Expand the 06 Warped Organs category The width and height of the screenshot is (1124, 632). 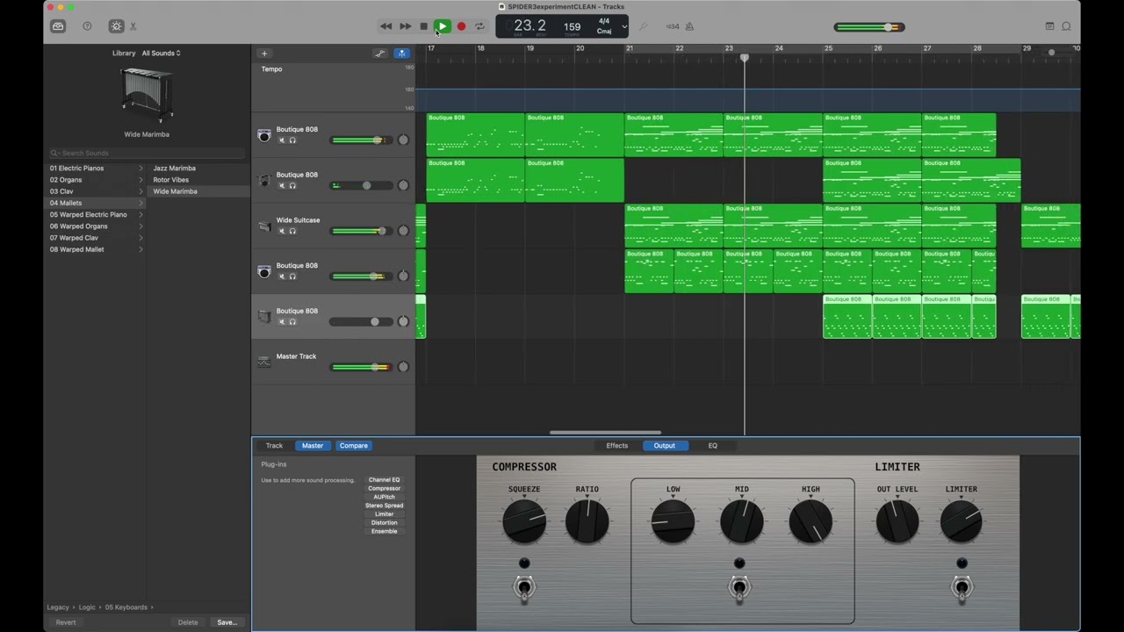tap(97, 226)
